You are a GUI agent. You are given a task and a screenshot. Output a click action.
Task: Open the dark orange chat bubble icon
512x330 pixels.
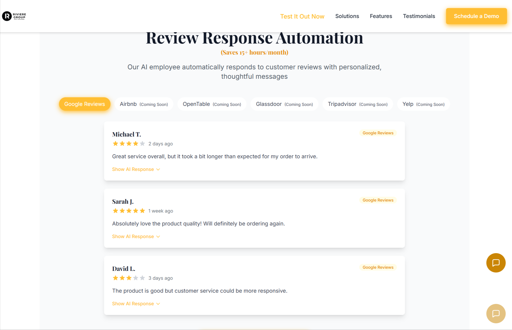point(496,263)
